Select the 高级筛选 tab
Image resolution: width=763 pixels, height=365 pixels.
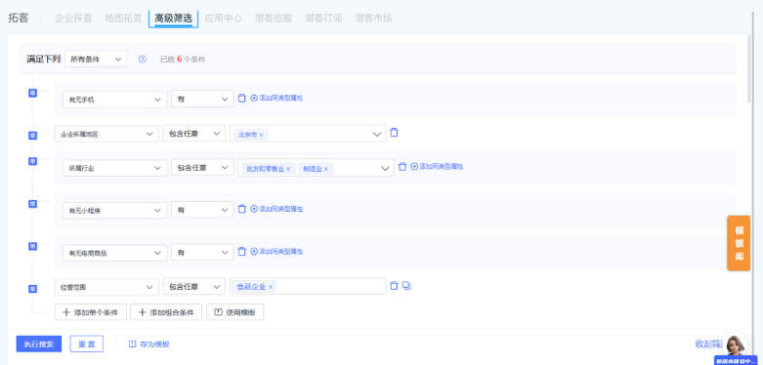(173, 19)
